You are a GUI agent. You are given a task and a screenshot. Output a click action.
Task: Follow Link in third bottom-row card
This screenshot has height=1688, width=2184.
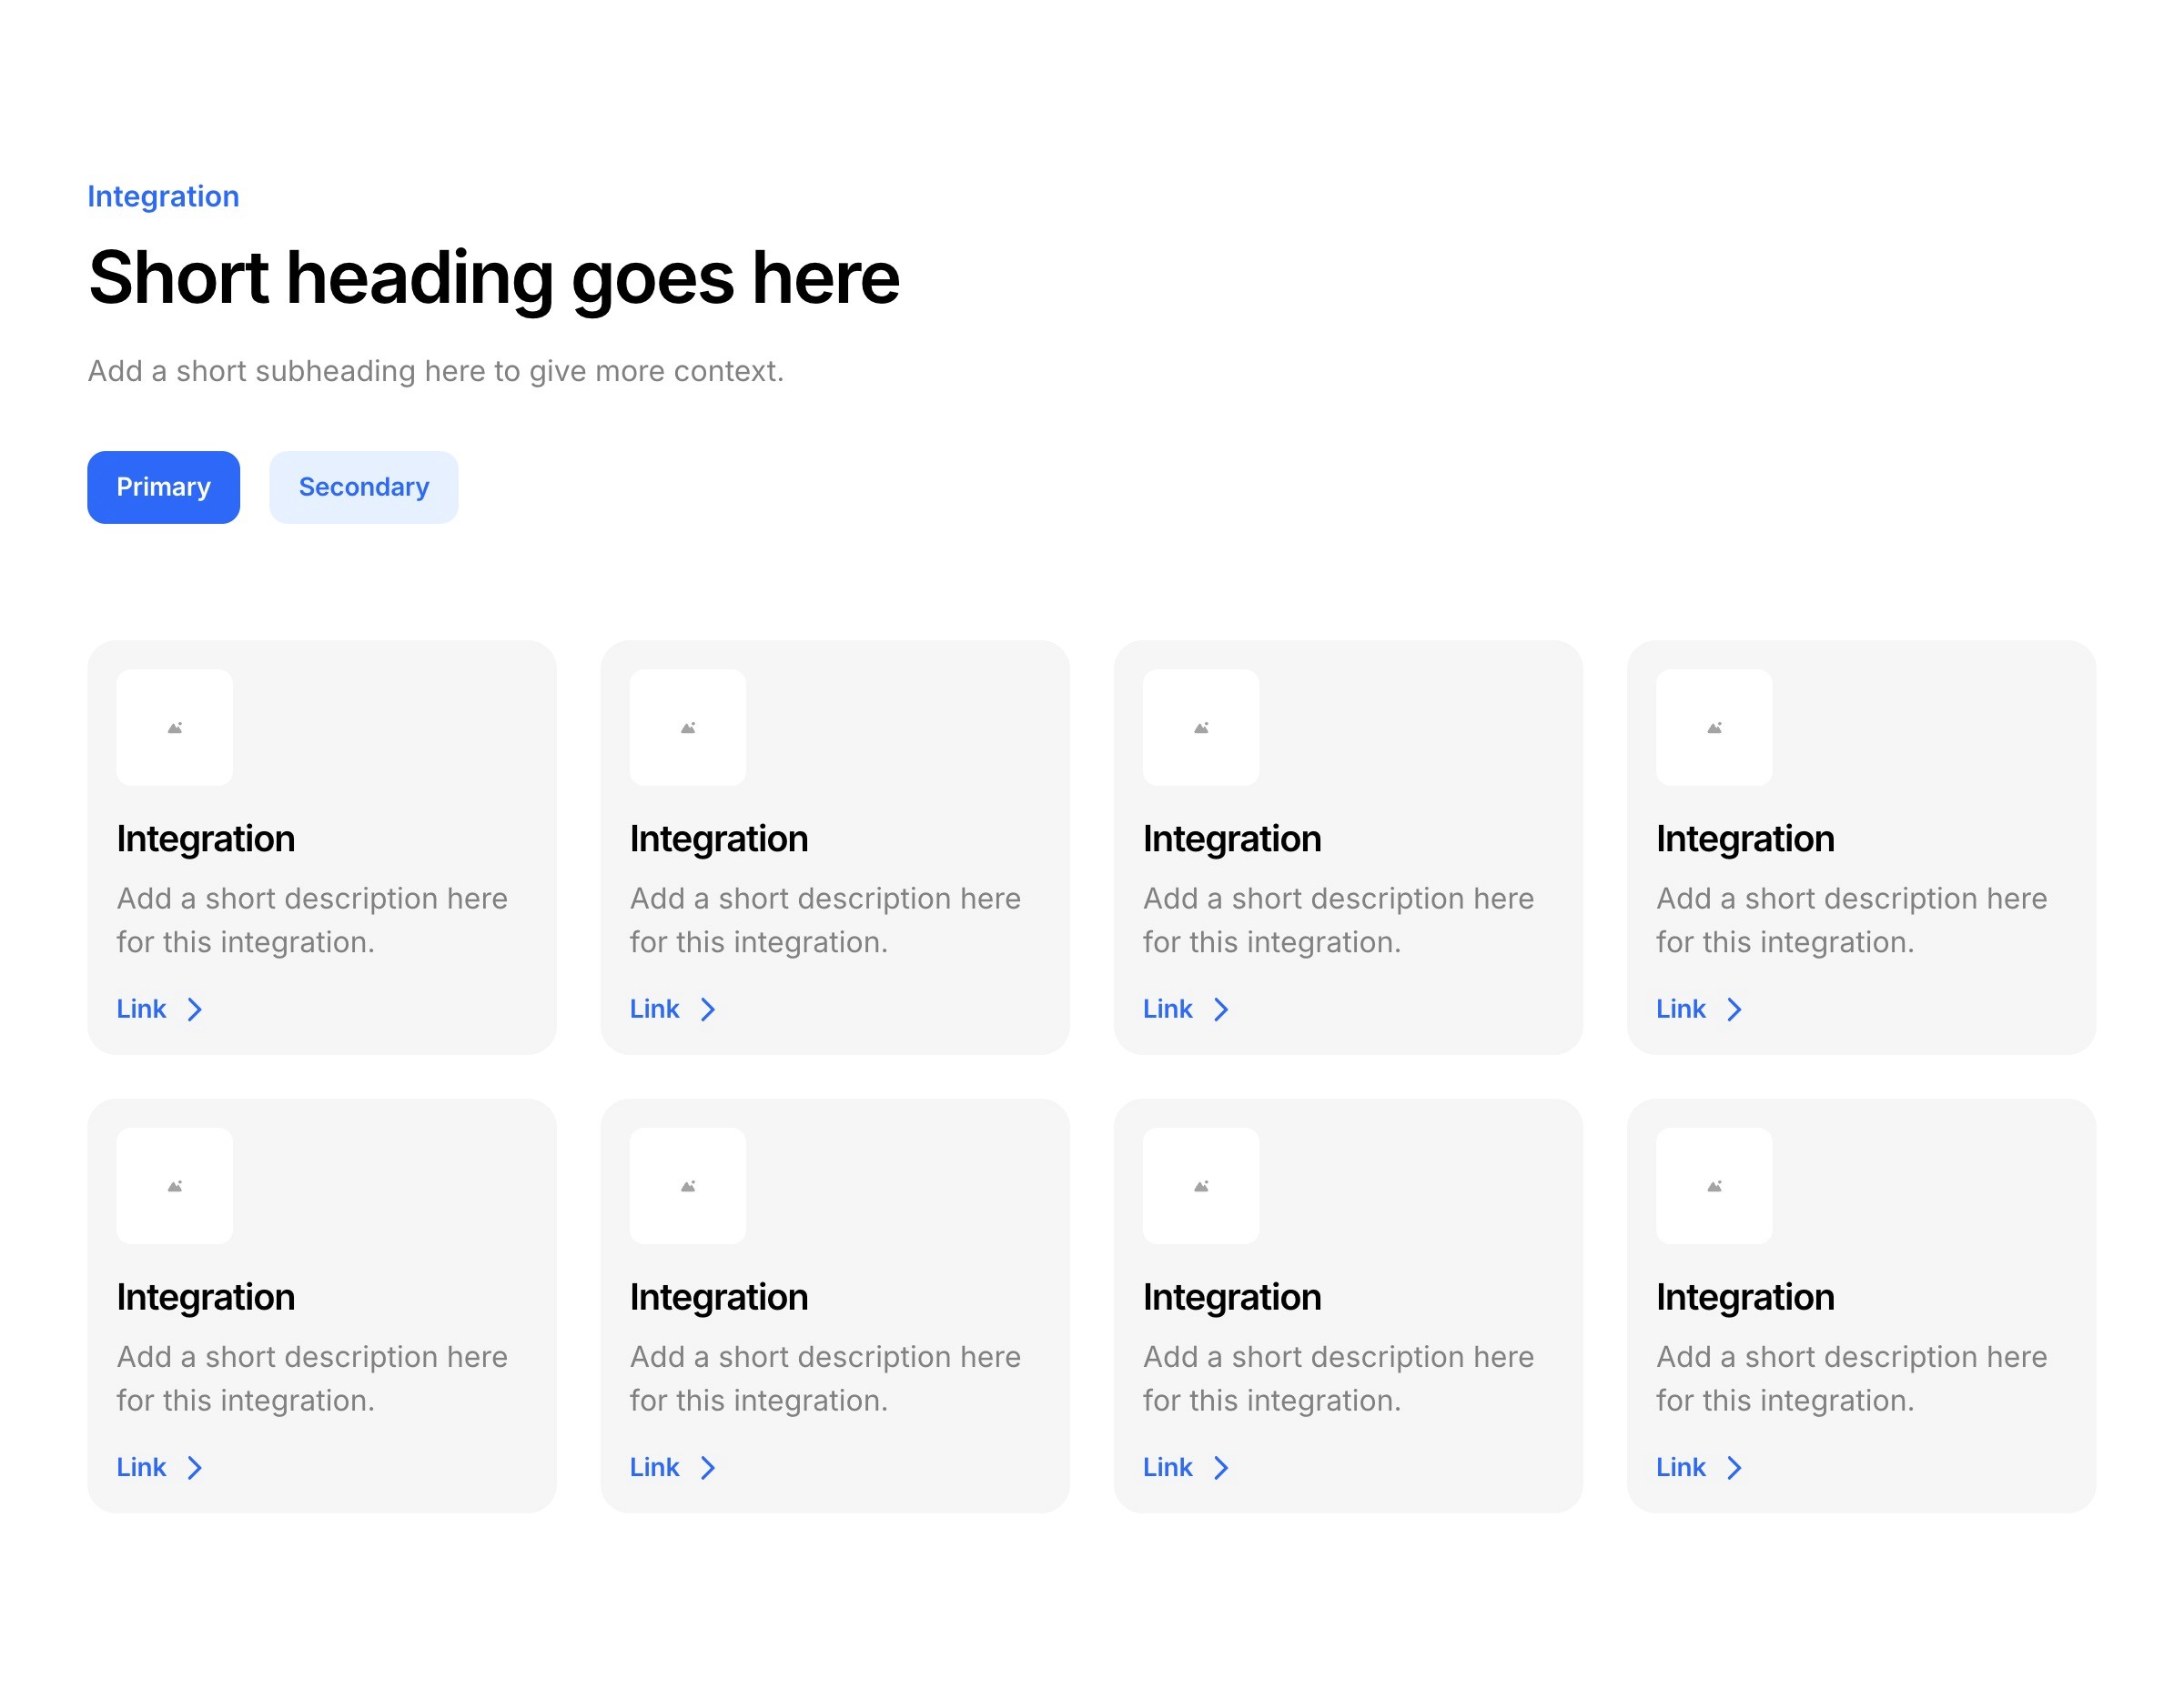pyautogui.click(x=1168, y=1466)
